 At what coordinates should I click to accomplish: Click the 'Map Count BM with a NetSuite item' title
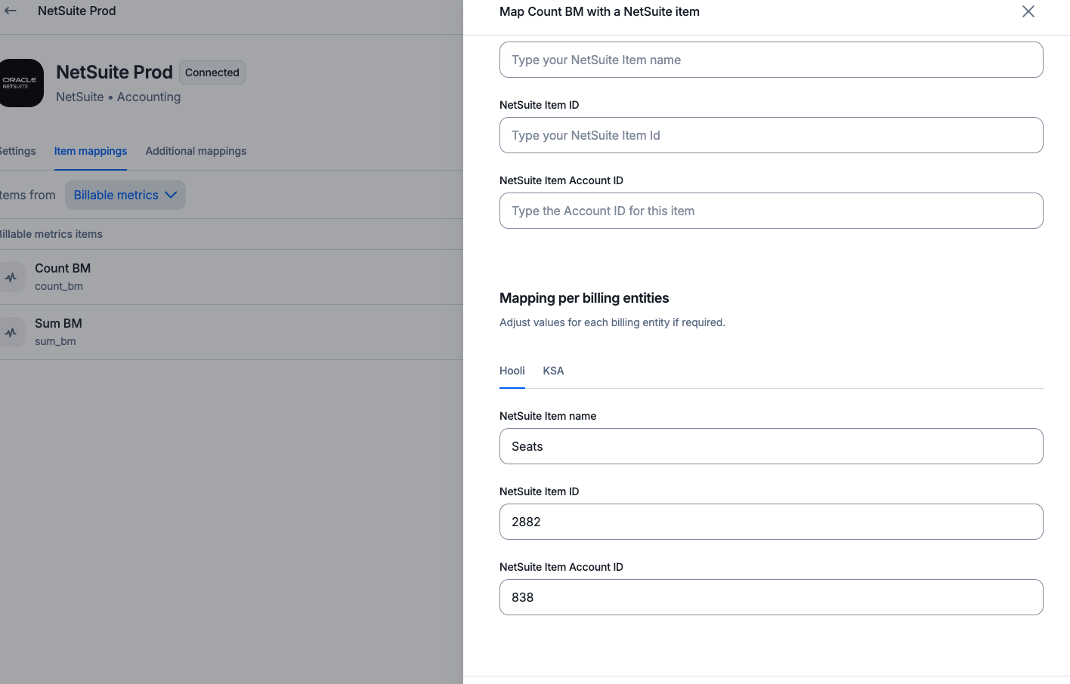pyautogui.click(x=599, y=11)
